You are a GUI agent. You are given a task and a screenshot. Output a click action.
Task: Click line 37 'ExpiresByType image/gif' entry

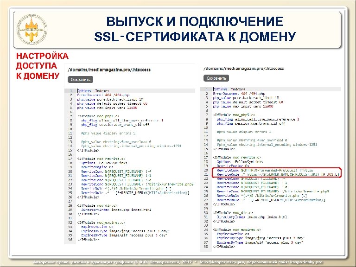[260, 242]
